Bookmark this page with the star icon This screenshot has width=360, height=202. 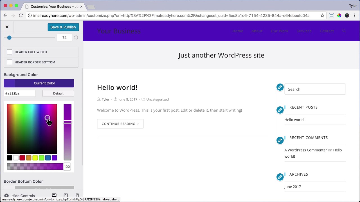[322, 15]
